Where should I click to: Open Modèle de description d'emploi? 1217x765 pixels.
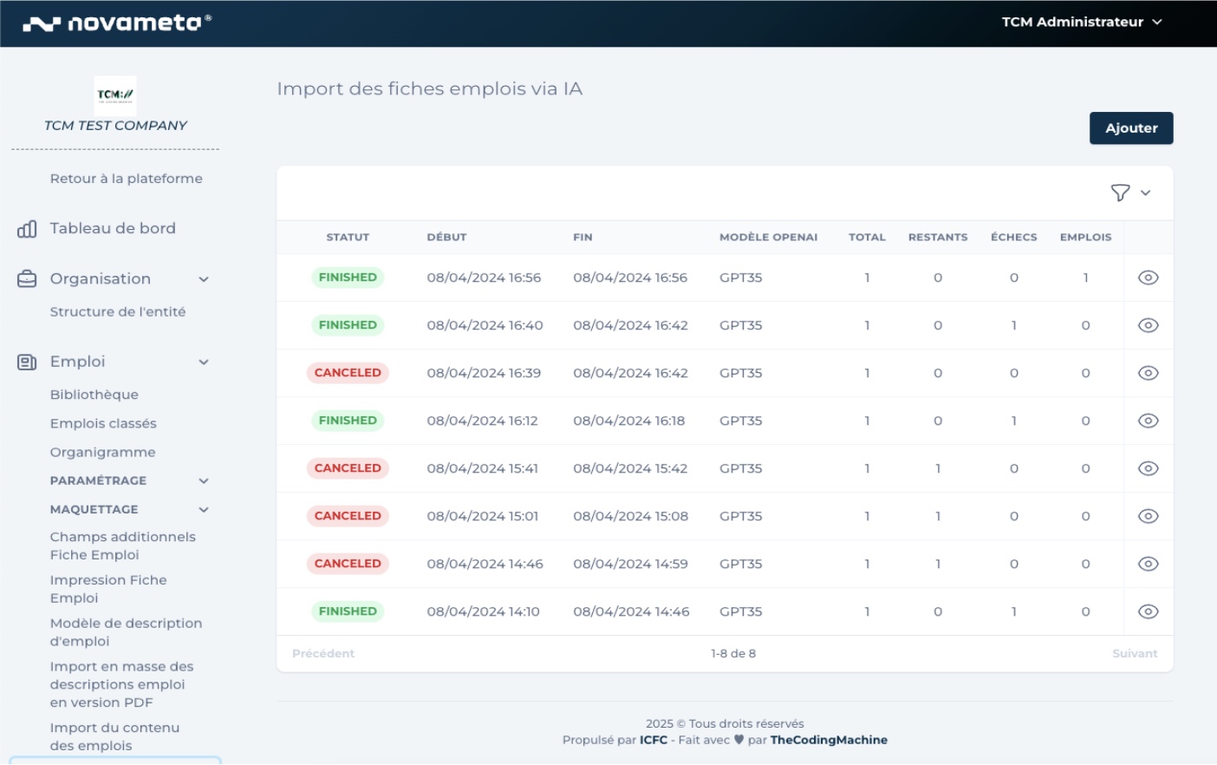tap(126, 632)
